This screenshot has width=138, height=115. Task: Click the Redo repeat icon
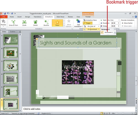[x=12, y=14]
